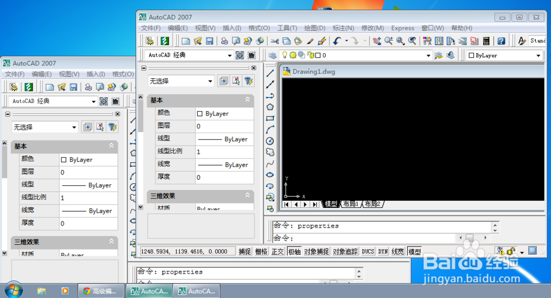This screenshot has width=551, height=298.
Task: Select the Construction Line tool
Action: click(270, 85)
